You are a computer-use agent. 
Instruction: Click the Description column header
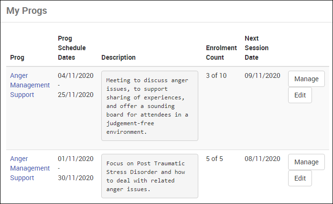(x=118, y=57)
